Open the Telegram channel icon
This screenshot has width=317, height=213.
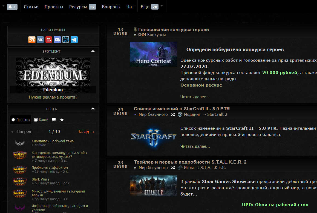pos(74,40)
